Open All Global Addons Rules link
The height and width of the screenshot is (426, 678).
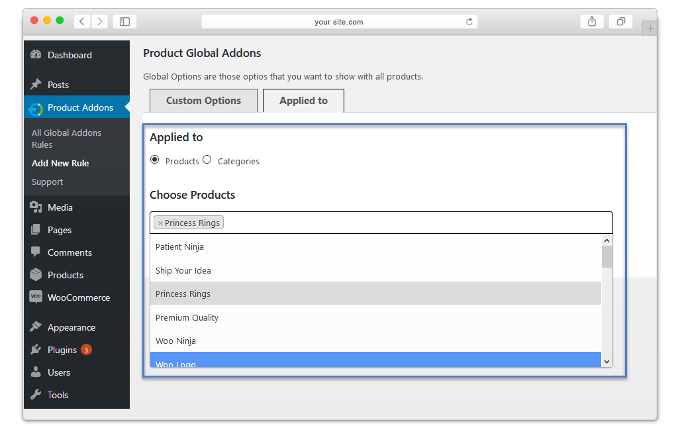pyautogui.click(x=66, y=139)
